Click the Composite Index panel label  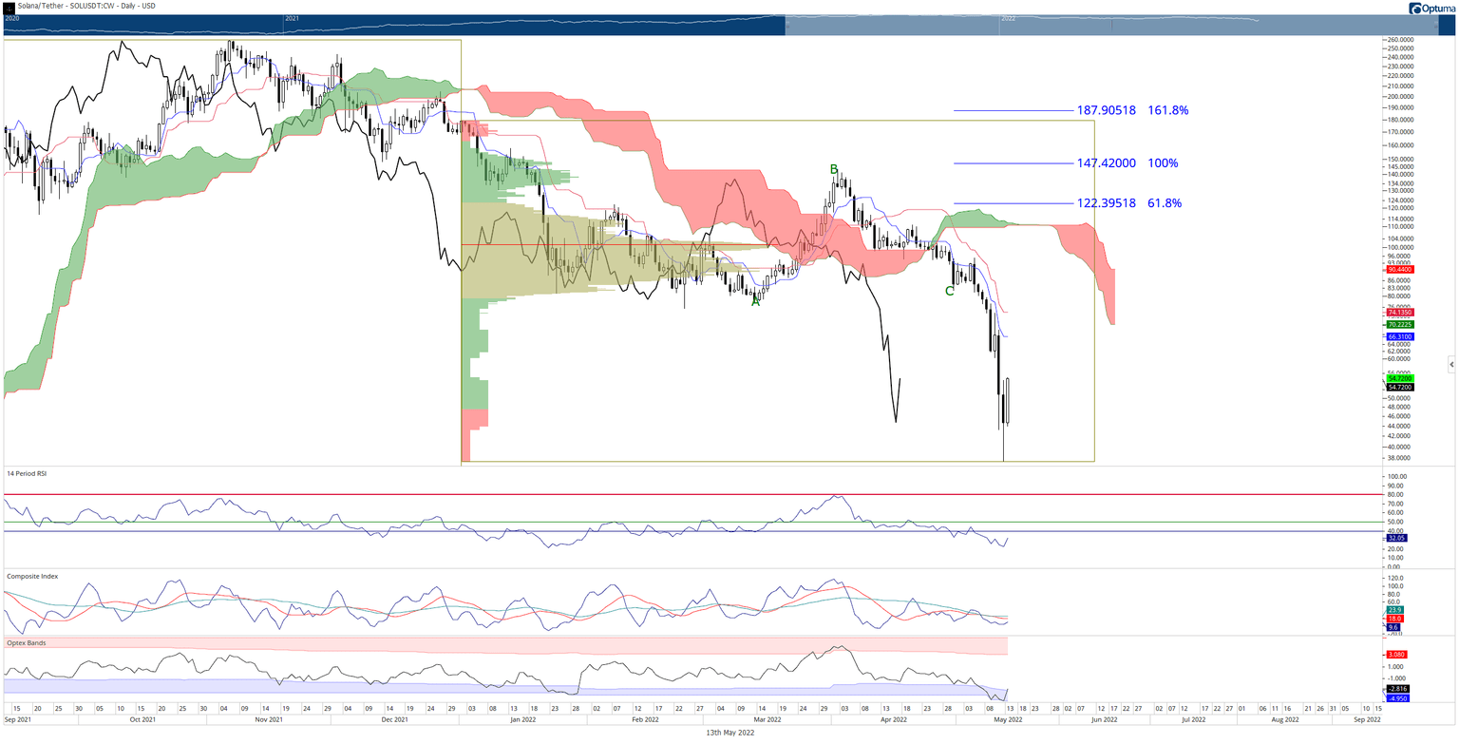click(x=28, y=576)
